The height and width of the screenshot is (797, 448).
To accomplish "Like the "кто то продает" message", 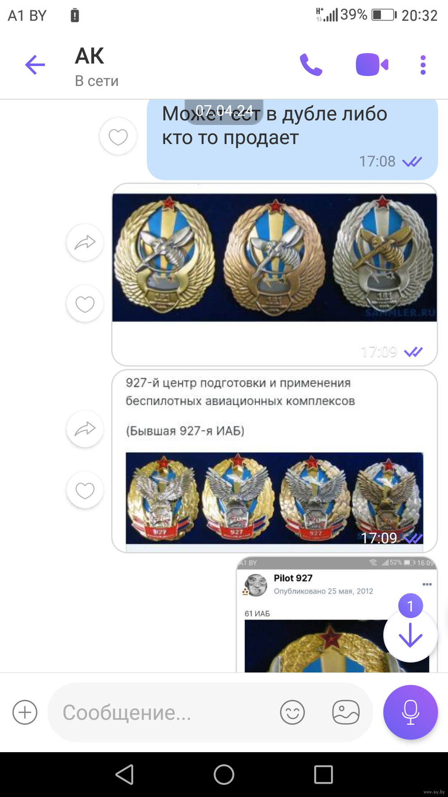I will point(118,136).
